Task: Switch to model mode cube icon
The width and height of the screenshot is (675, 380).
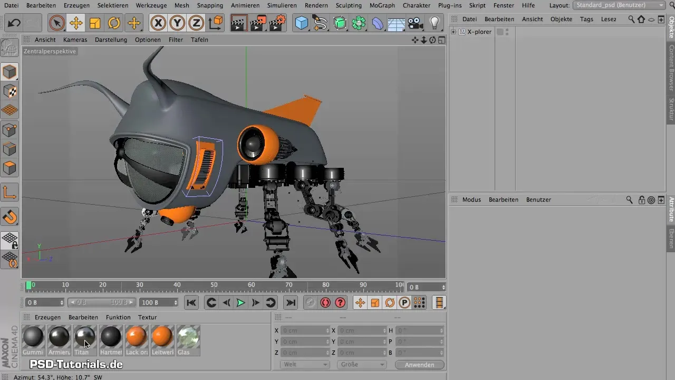Action: (x=10, y=72)
